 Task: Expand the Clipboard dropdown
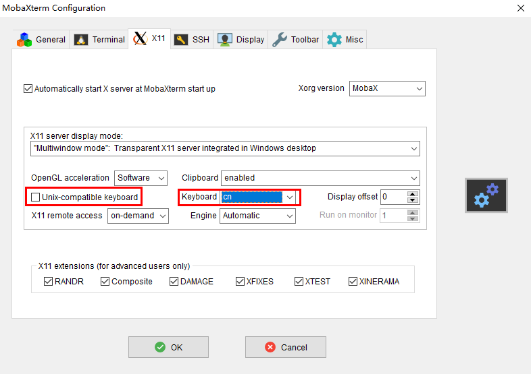[x=320, y=178]
